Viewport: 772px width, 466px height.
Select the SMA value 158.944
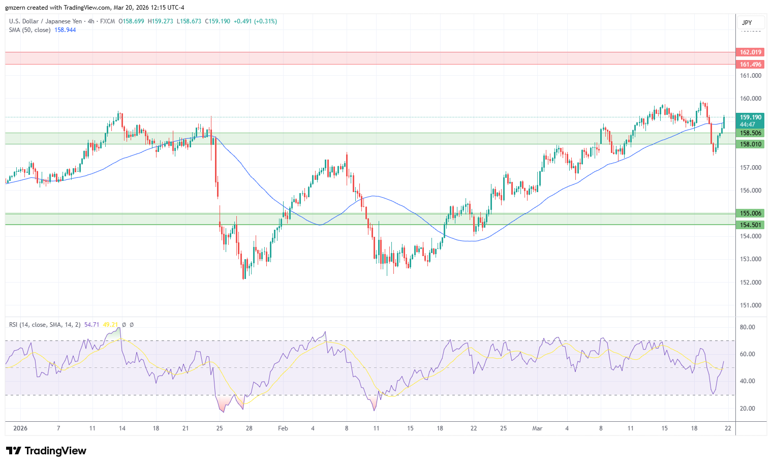(65, 30)
